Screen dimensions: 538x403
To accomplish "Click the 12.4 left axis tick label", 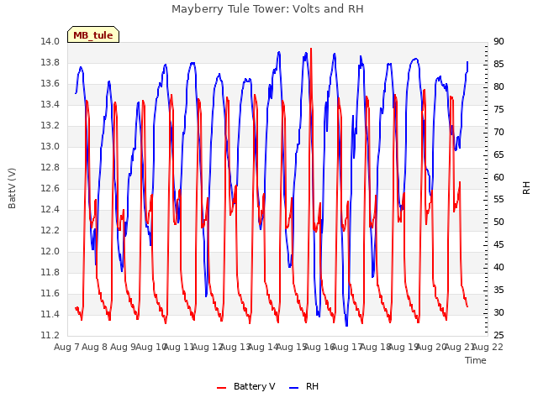I will [x=50, y=209].
